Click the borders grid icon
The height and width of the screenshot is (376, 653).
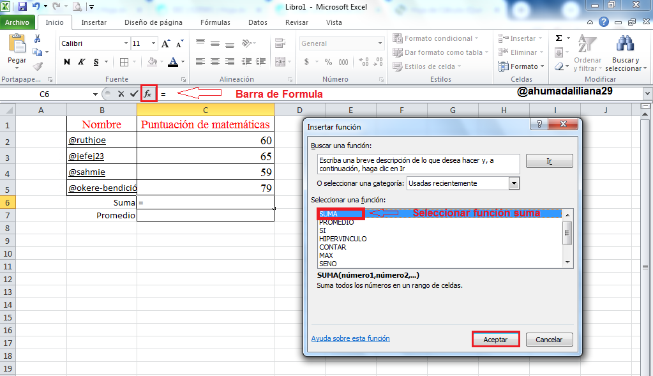point(124,62)
